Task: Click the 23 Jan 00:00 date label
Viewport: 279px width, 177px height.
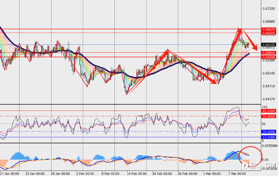Action: [x=35, y=174]
